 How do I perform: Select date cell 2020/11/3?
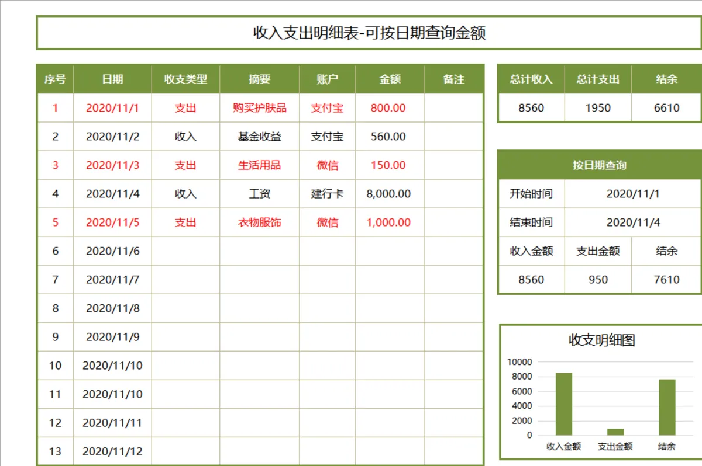click(113, 165)
